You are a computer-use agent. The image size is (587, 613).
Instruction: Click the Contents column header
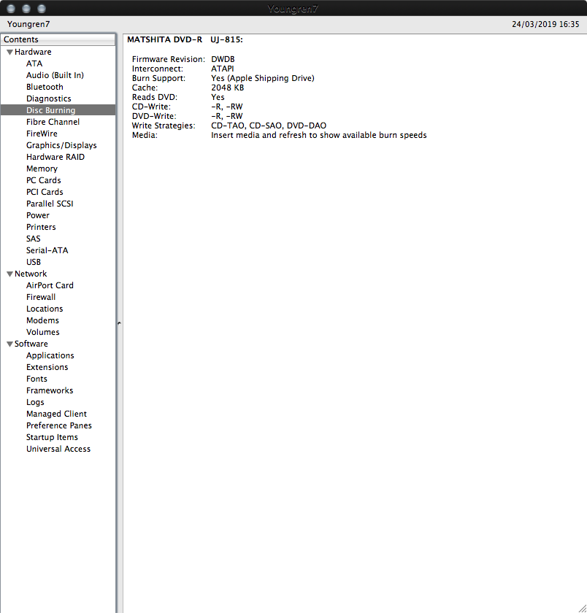coord(58,39)
